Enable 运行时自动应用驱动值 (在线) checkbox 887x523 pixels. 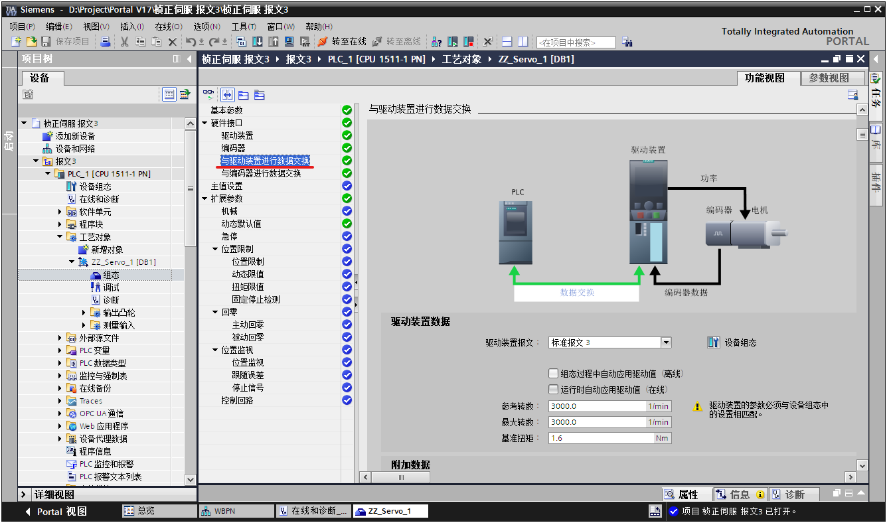554,390
